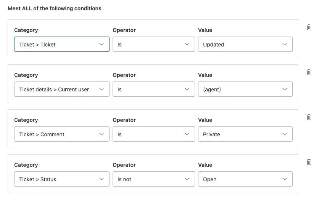Remove the Ticket > Comment condition
This screenshot has height=198, width=324.
(x=309, y=117)
